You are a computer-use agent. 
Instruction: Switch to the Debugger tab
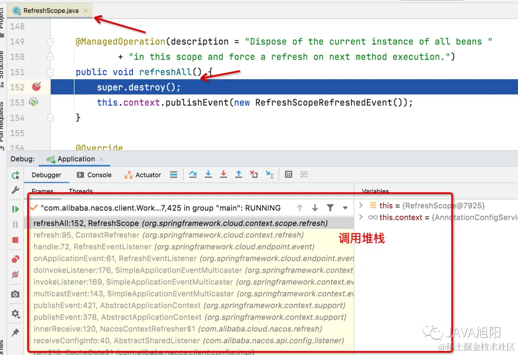coord(46,175)
